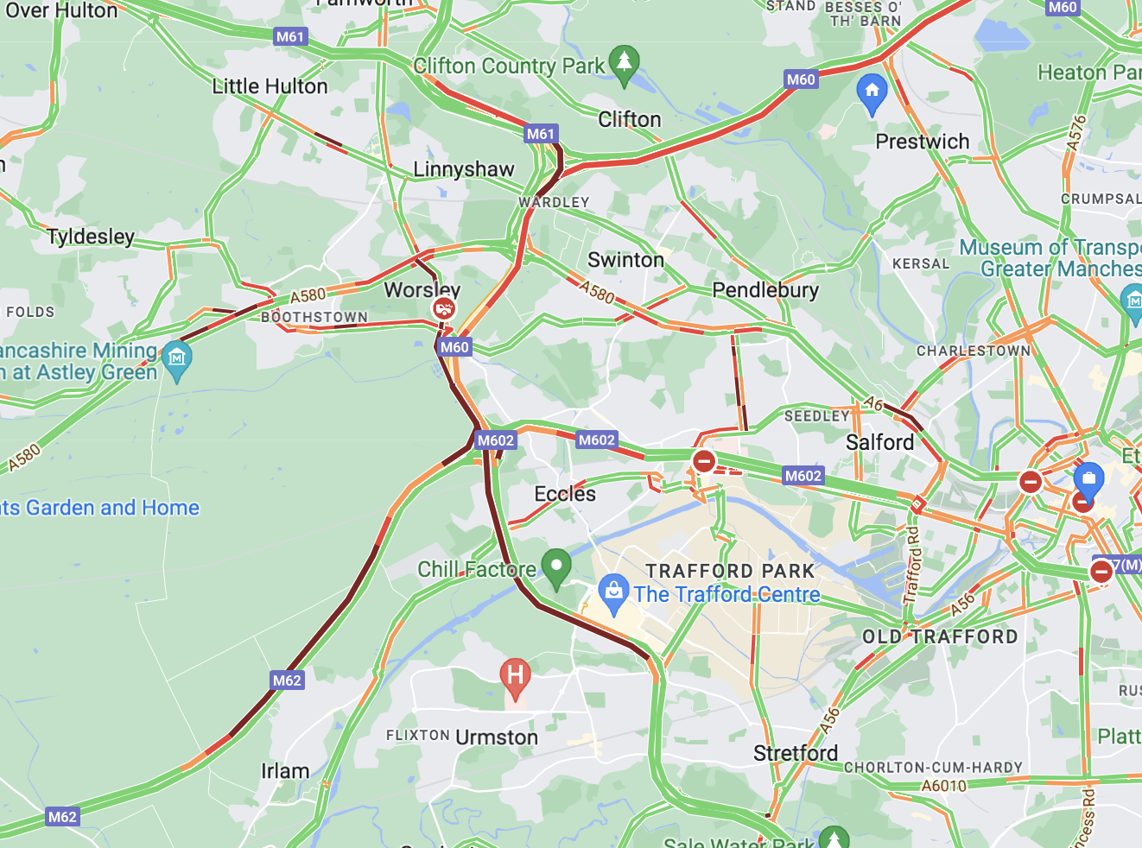The width and height of the screenshot is (1142, 848).
Task: Select the Swinton town label
Action: (625, 260)
